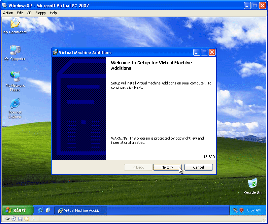The width and height of the screenshot is (268, 224).
Task: Minimize the Virtual PC 2007 window
Action: [247, 6]
